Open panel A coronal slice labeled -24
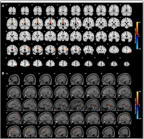144x139 pixels. click(12, 36)
